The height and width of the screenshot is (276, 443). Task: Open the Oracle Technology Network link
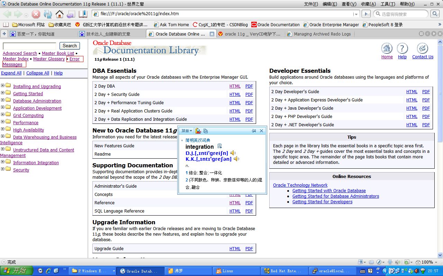300,185
